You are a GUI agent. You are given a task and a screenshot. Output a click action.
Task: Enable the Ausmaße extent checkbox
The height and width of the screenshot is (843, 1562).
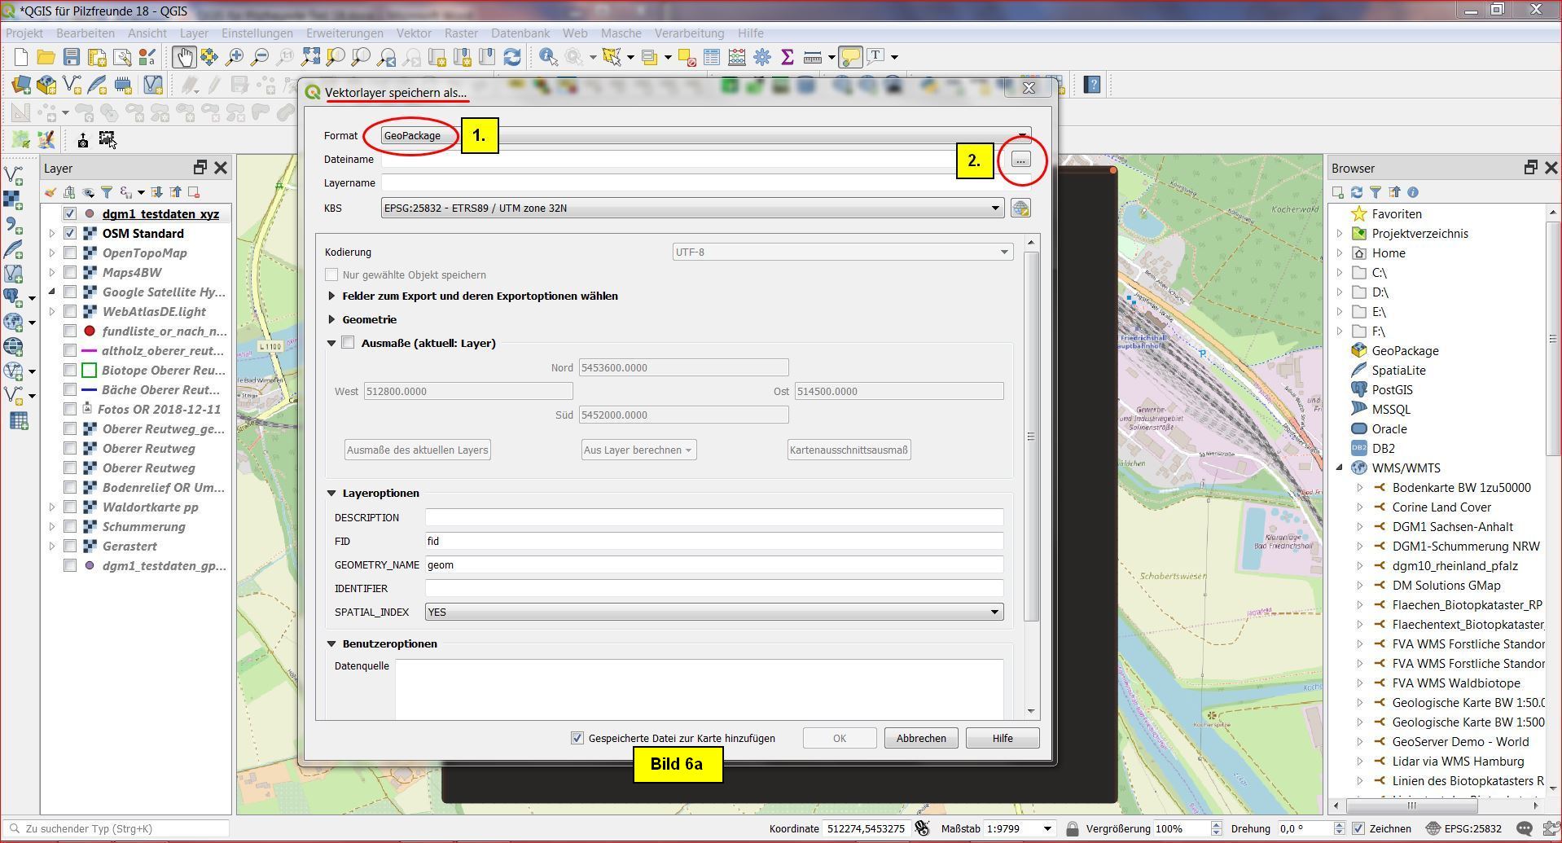pyautogui.click(x=349, y=343)
